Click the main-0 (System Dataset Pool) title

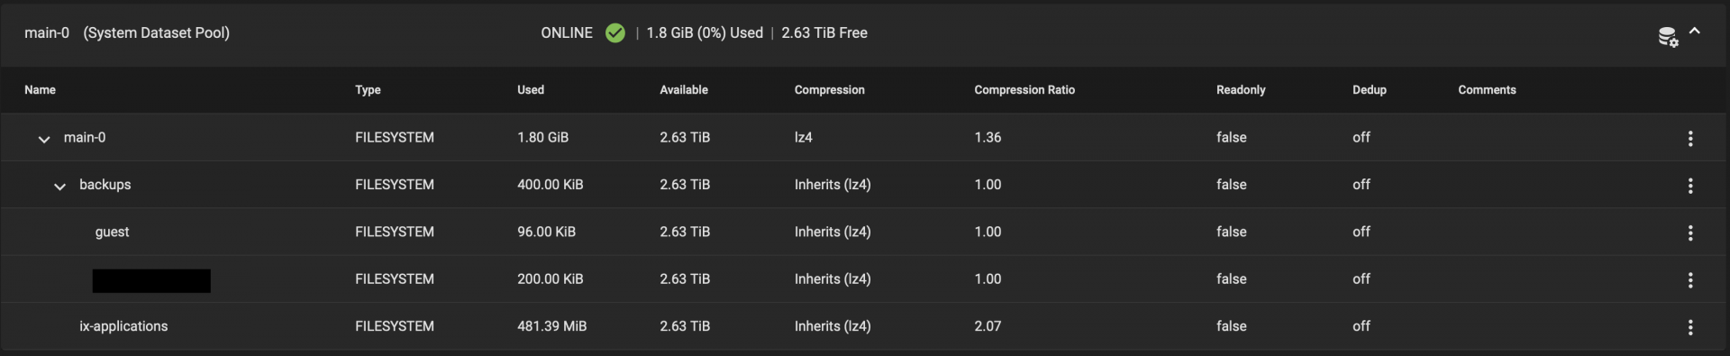pos(127,33)
